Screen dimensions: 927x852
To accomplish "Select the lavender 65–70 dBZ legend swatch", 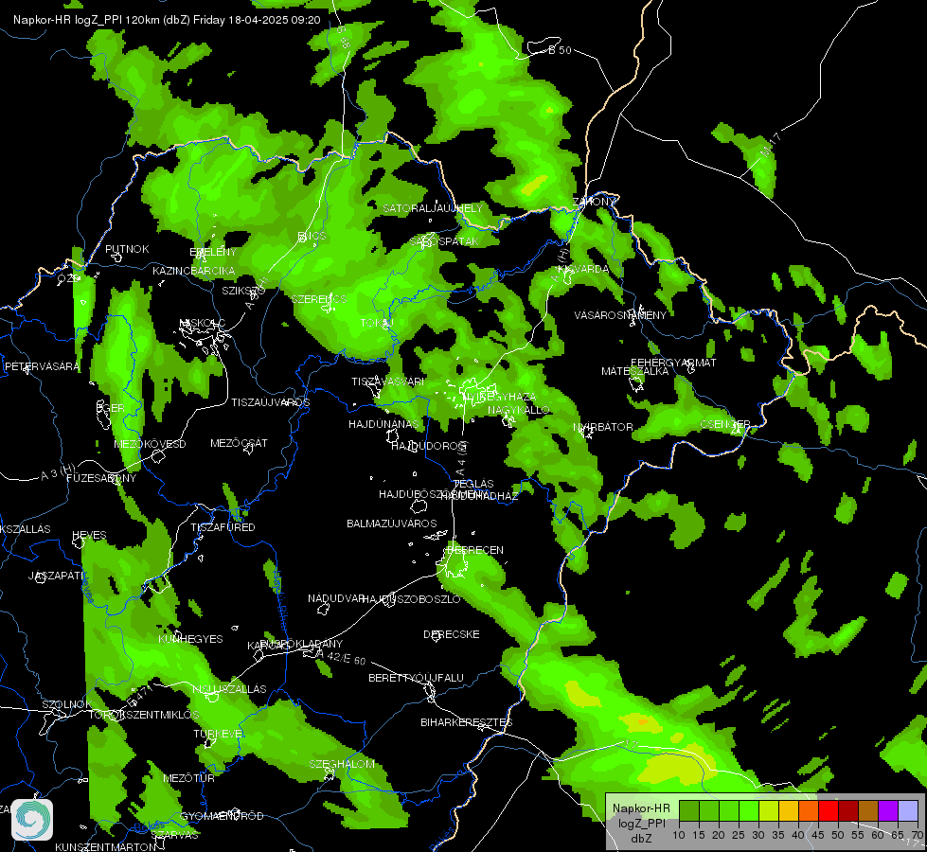I will (908, 811).
